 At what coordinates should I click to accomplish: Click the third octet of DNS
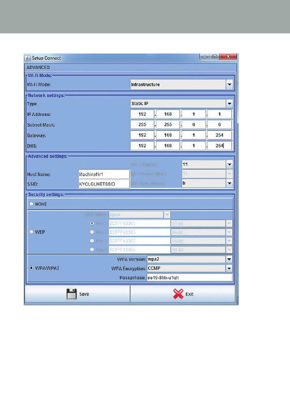click(x=194, y=146)
